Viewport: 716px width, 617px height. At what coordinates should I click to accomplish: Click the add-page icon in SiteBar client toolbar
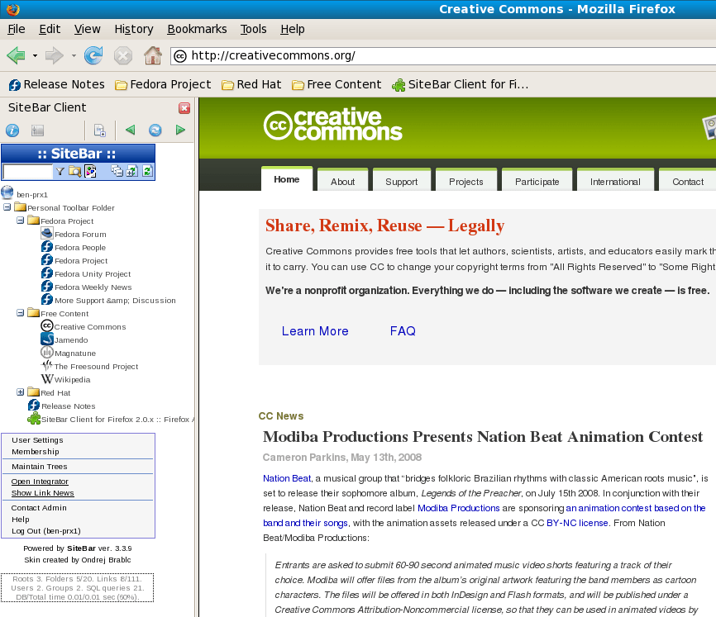[x=99, y=130]
